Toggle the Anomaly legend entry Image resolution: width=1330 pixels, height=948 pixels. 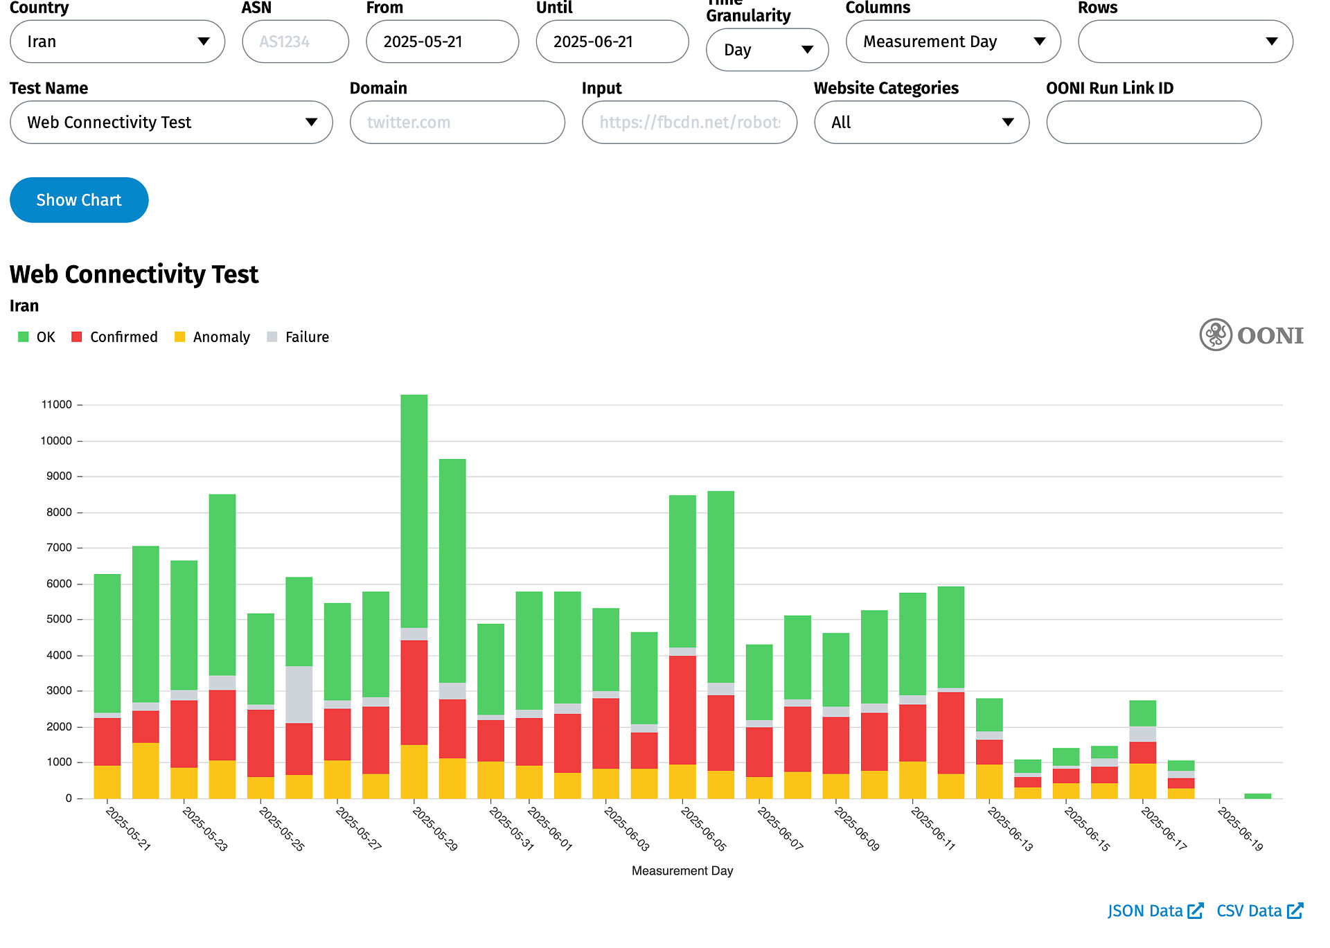click(x=221, y=337)
